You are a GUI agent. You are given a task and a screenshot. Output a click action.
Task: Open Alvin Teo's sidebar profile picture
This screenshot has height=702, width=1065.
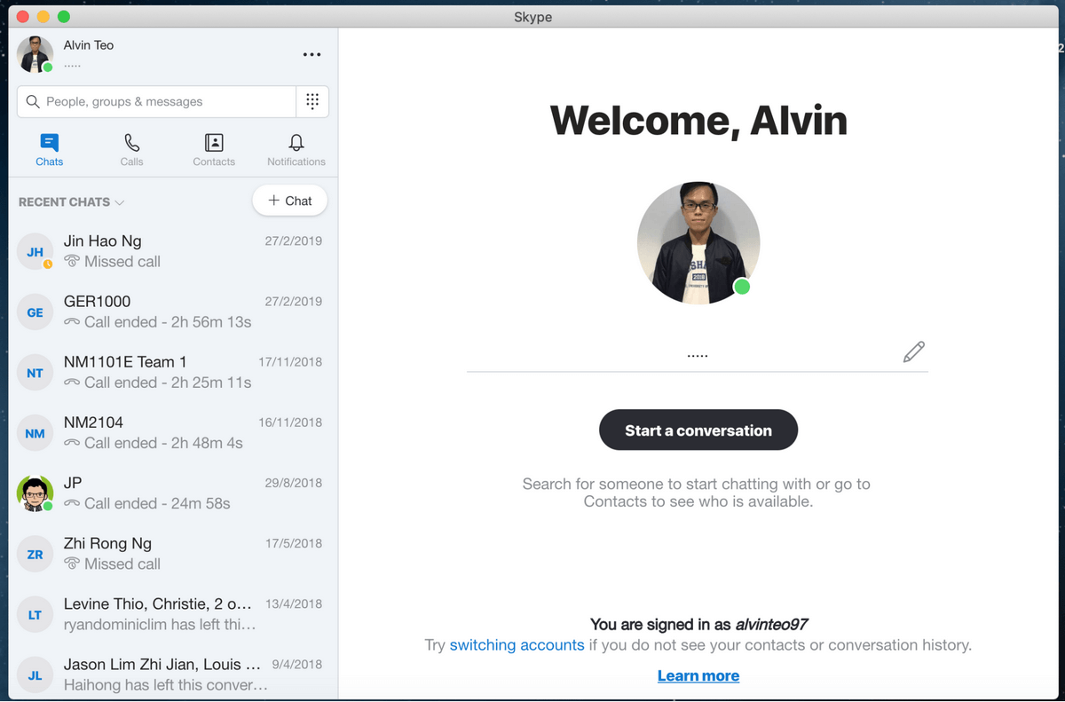(35, 54)
